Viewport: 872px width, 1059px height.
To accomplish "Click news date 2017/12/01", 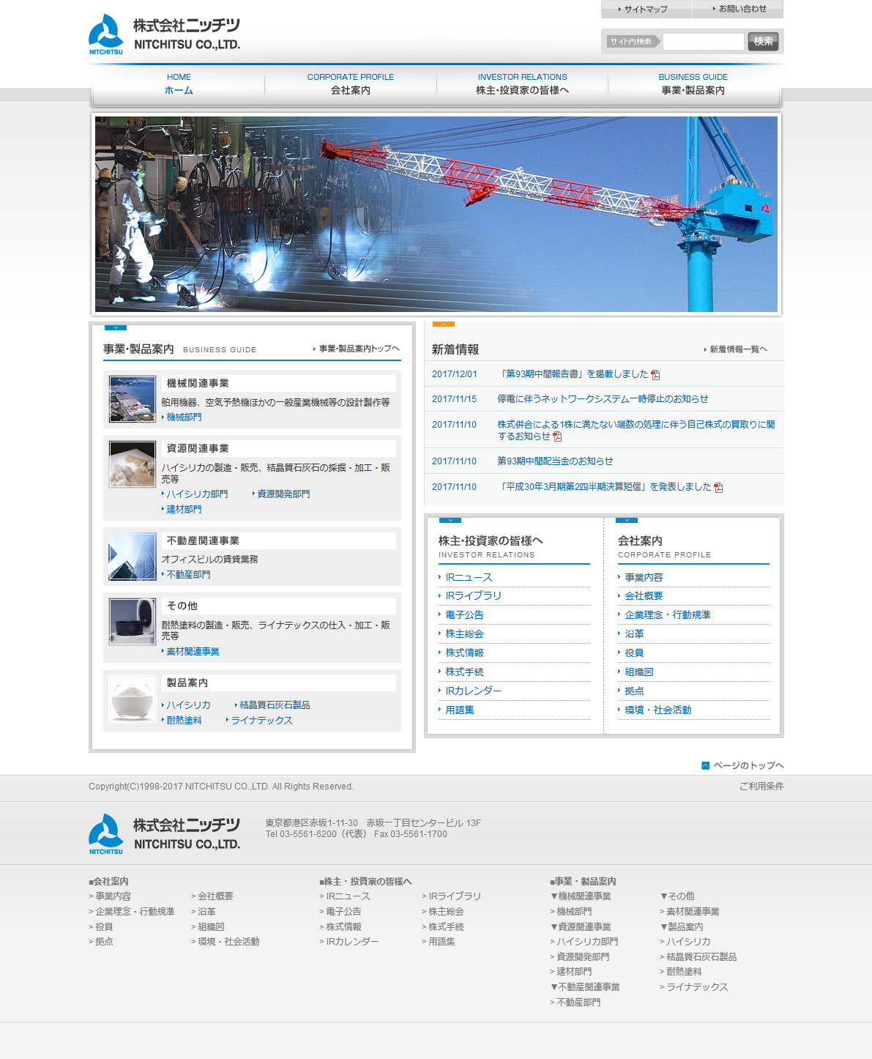I will pyautogui.click(x=454, y=374).
